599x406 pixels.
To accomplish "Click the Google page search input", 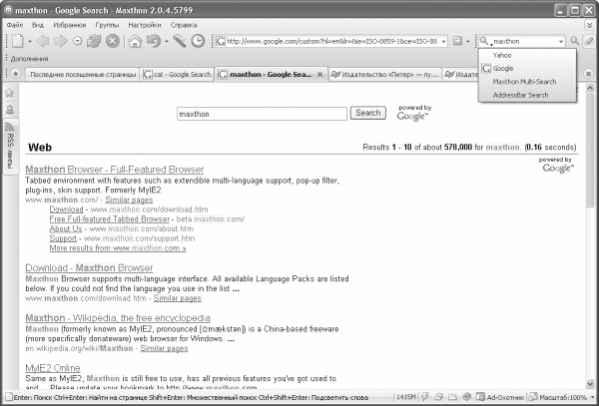I will click(262, 114).
